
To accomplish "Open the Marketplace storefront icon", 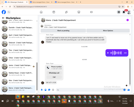I will (79, 12).
